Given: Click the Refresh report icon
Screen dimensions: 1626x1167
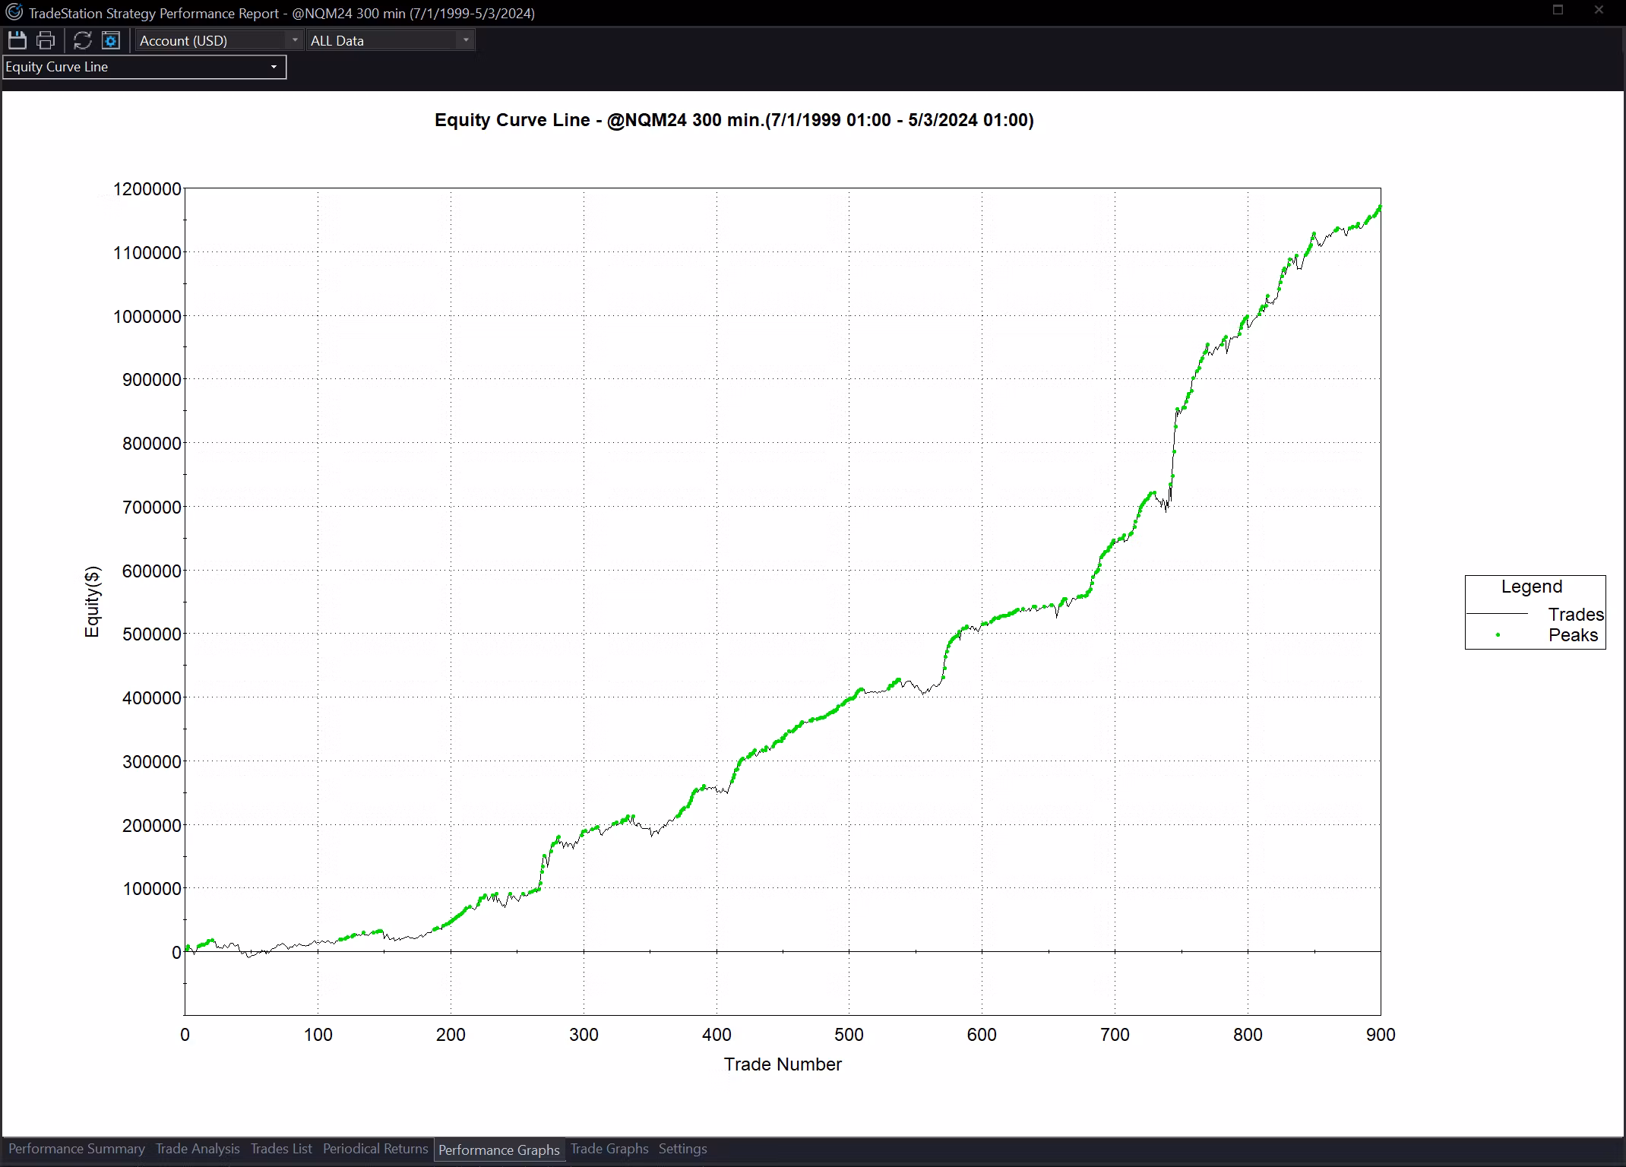Looking at the screenshot, I should click(82, 40).
